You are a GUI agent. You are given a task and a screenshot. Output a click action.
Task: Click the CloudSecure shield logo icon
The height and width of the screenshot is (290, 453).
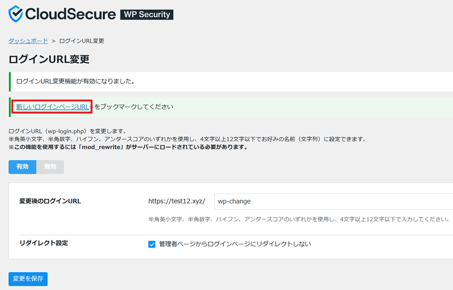16,14
